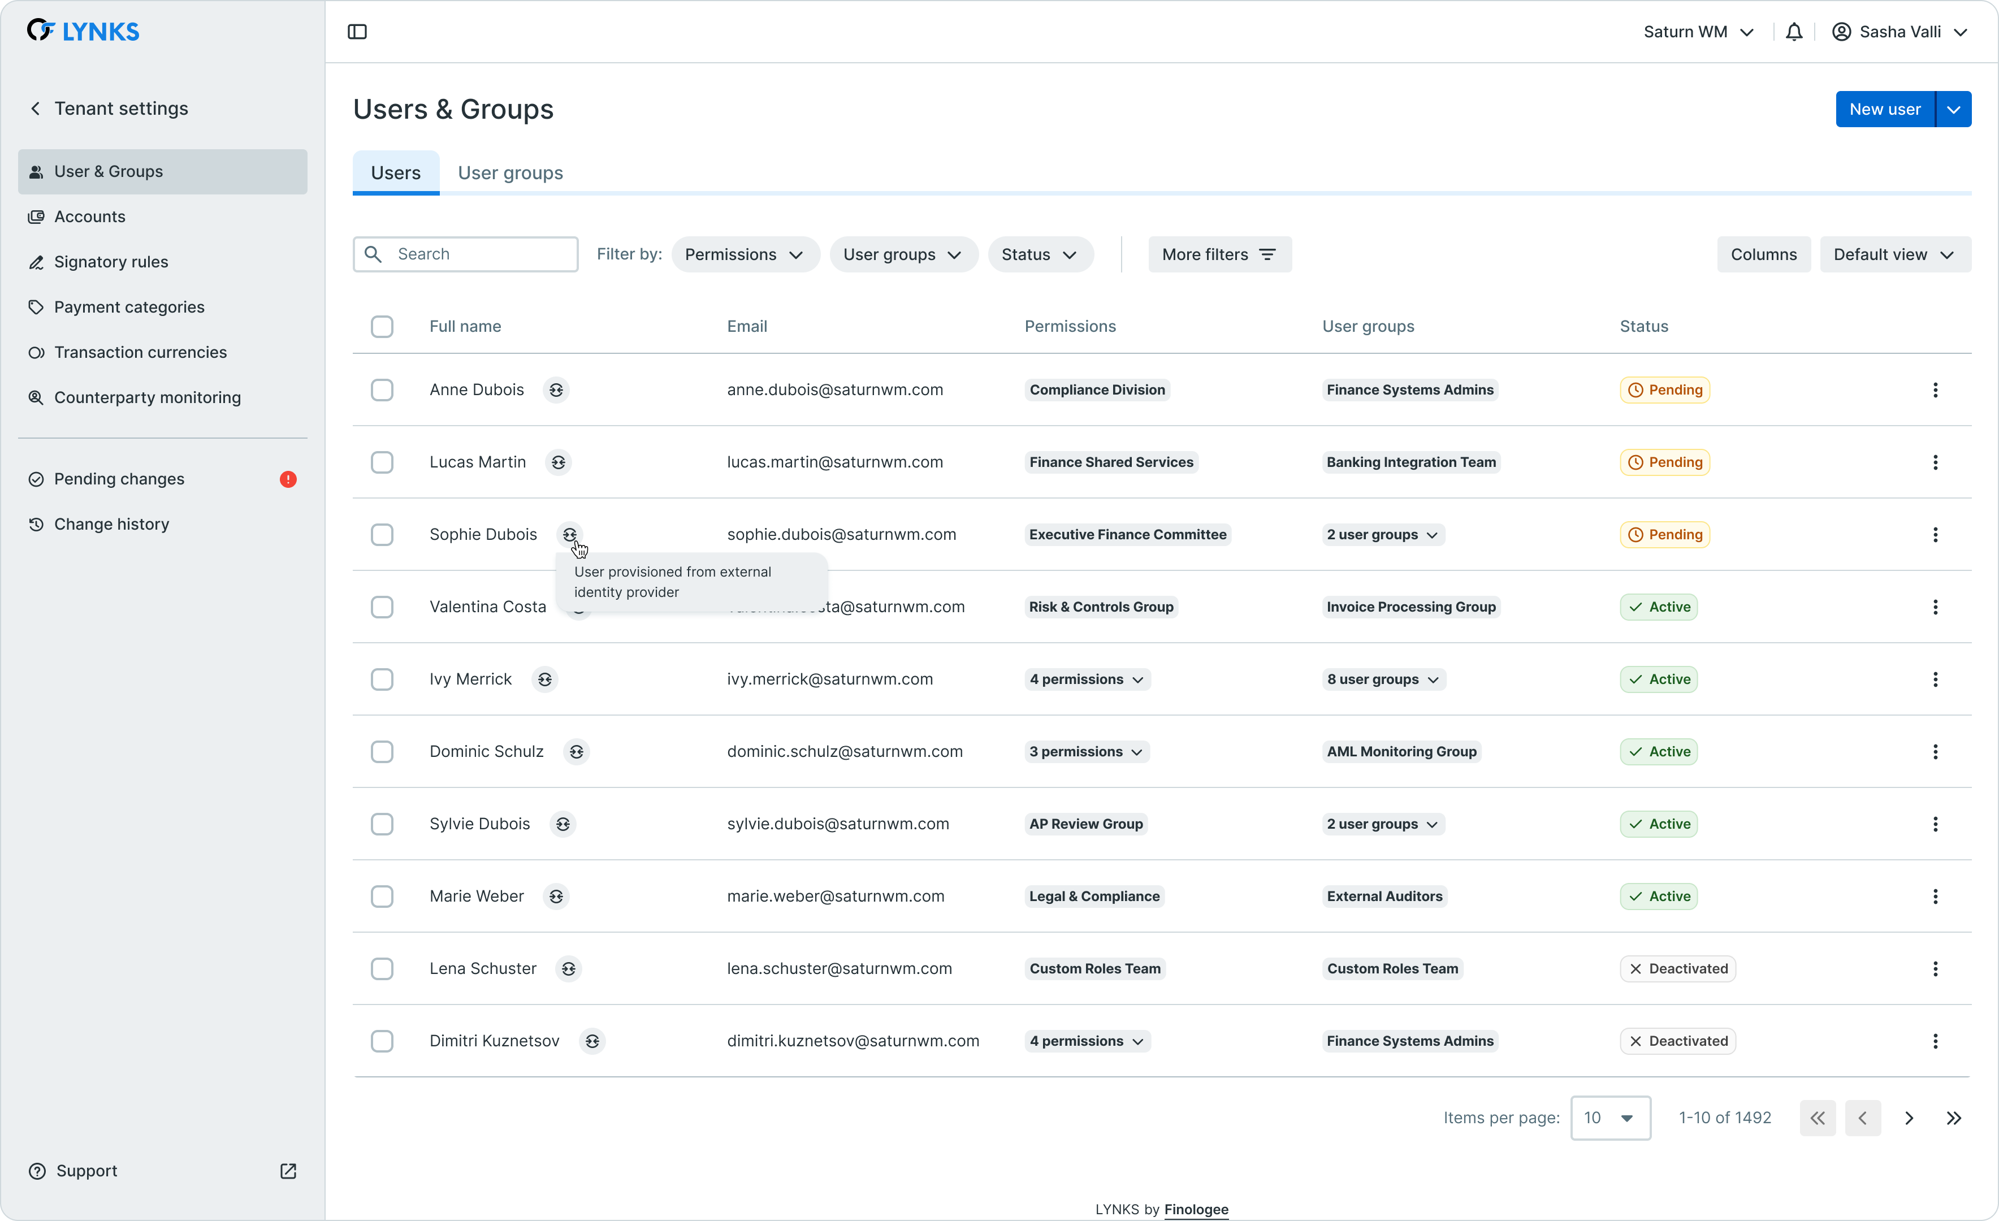This screenshot has width=1999, height=1221.
Task: Switch to the User groups tab
Action: coord(510,173)
